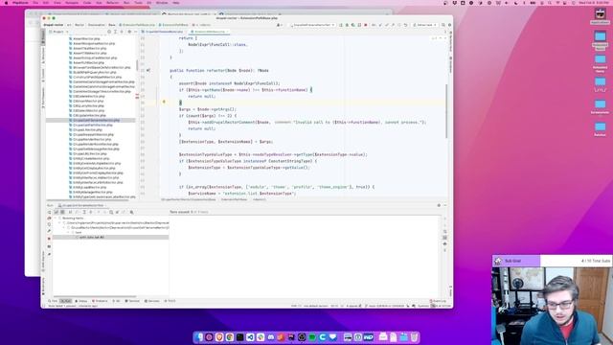Screen dimensions: 613x345
Task: Click git branch widget in status bar
Action: pyautogui.click(x=385, y=306)
